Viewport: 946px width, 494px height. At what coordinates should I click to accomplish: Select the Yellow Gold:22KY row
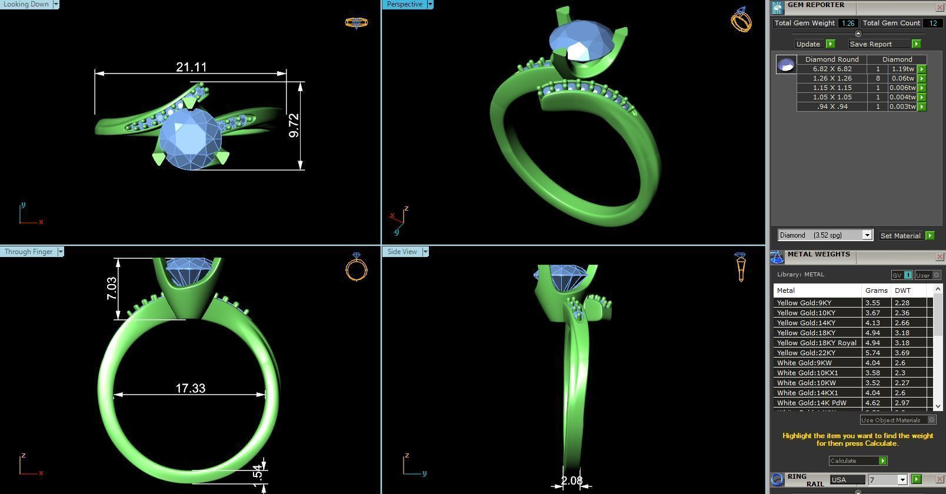(x=853, y=353)
